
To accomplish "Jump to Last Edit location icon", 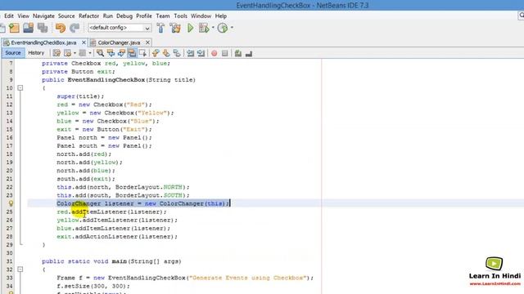I will pyautogui.click(x=56, y=53).
